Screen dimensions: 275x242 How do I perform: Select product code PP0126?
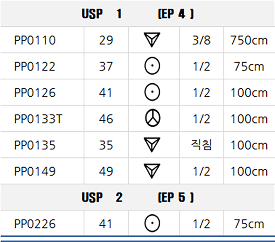[35, 93]
